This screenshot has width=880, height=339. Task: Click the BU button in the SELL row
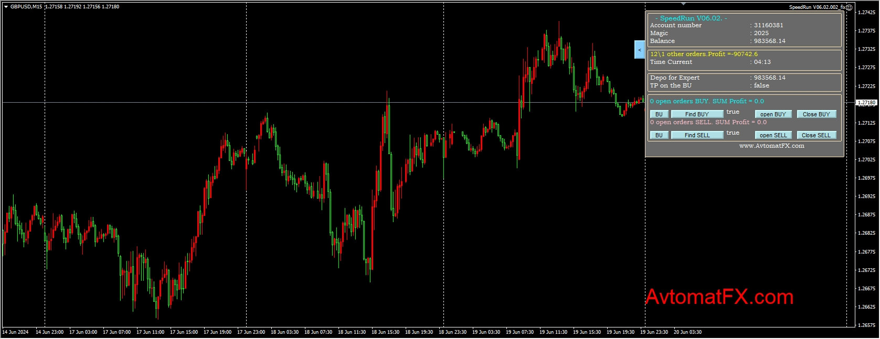(x=659, y=135)
